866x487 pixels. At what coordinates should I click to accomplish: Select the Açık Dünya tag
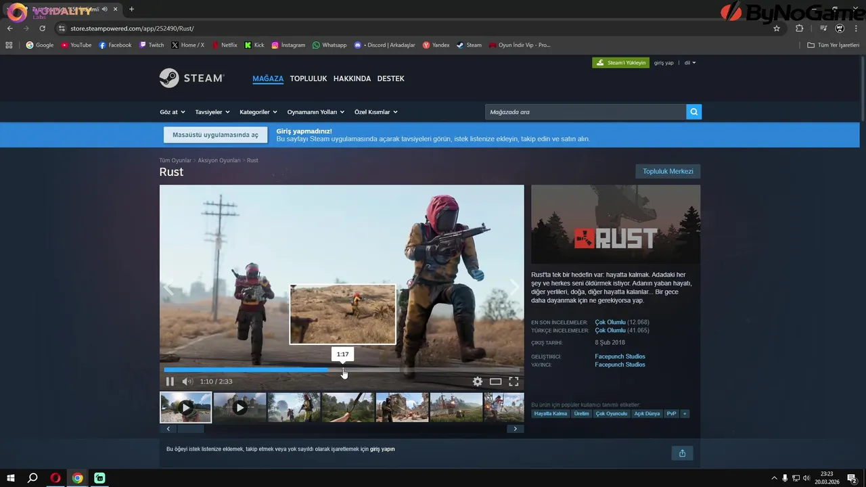point(647,414)
